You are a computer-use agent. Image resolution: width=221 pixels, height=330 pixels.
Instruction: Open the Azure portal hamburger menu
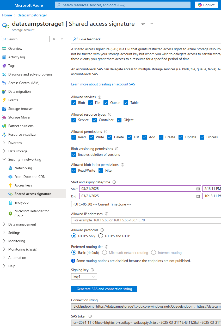click(3, 5)
